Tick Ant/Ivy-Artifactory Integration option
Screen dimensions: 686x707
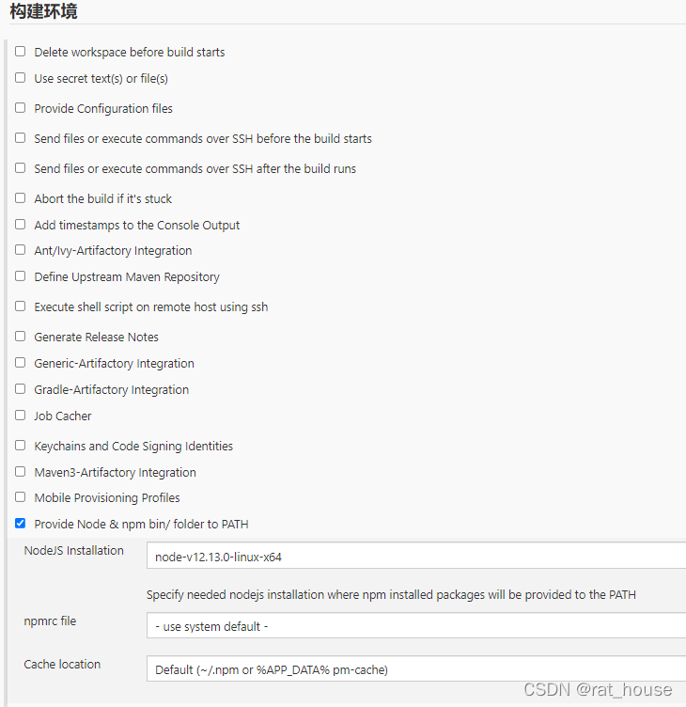pos(21,250)
